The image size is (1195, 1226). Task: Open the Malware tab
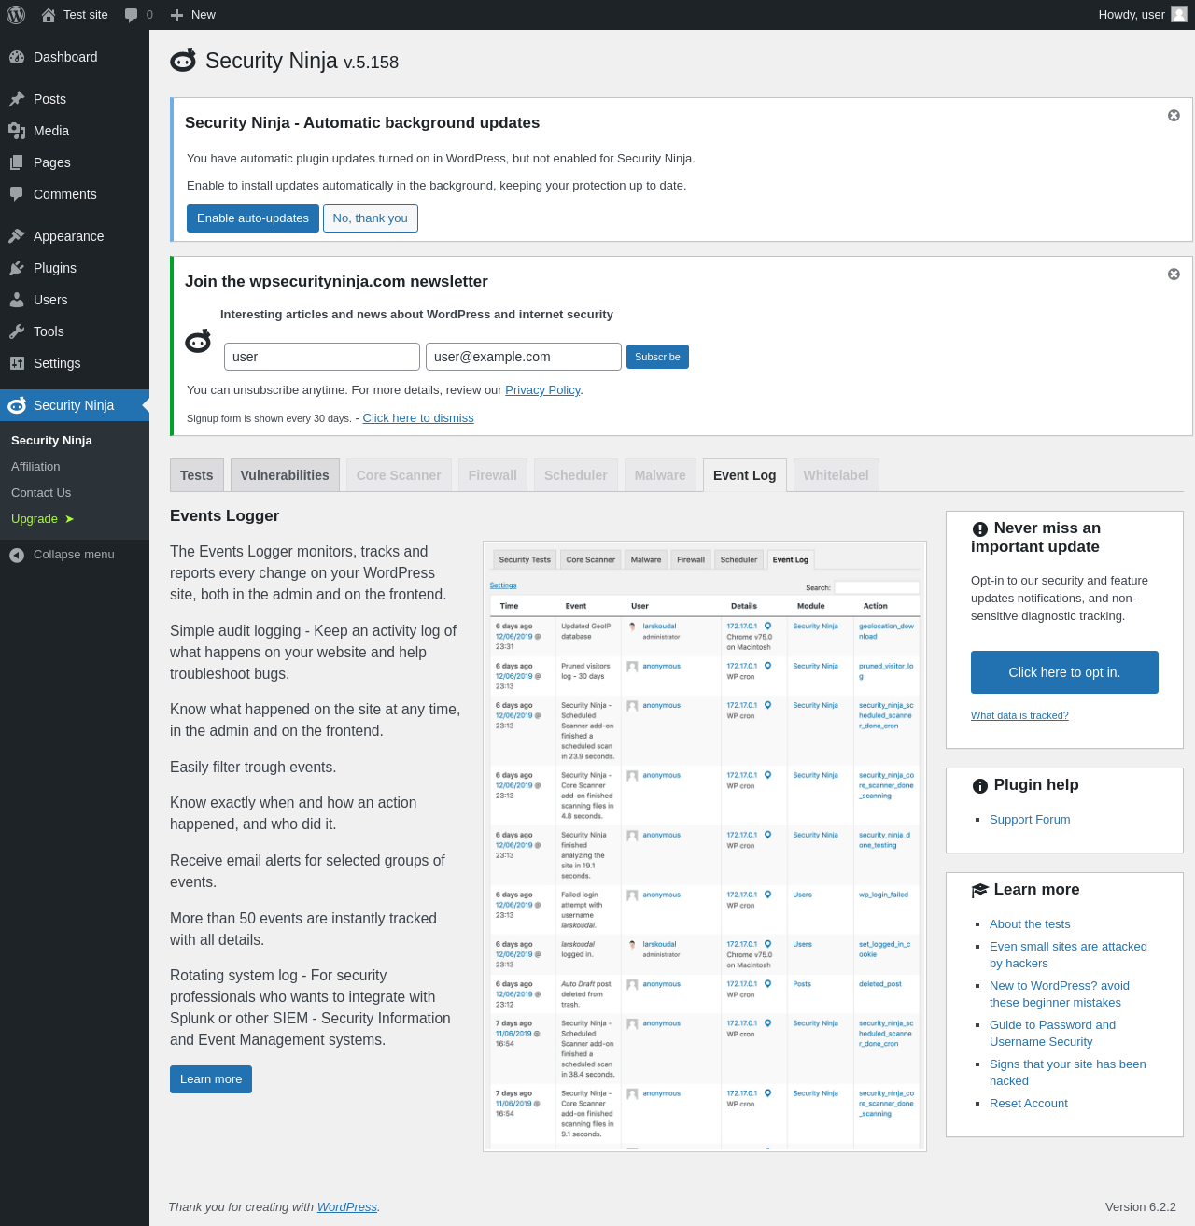click(x=660, y=475)
